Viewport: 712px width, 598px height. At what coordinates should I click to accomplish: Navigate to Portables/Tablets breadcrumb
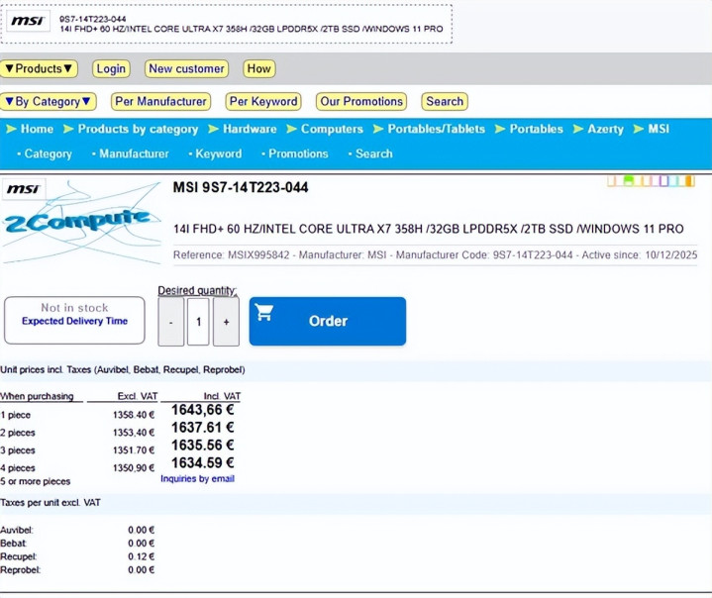tap(436, 129)
